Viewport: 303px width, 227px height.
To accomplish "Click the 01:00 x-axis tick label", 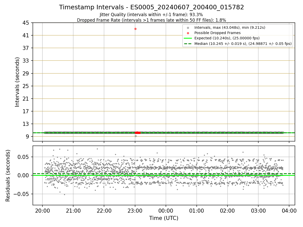I will [x=197, y=210].
